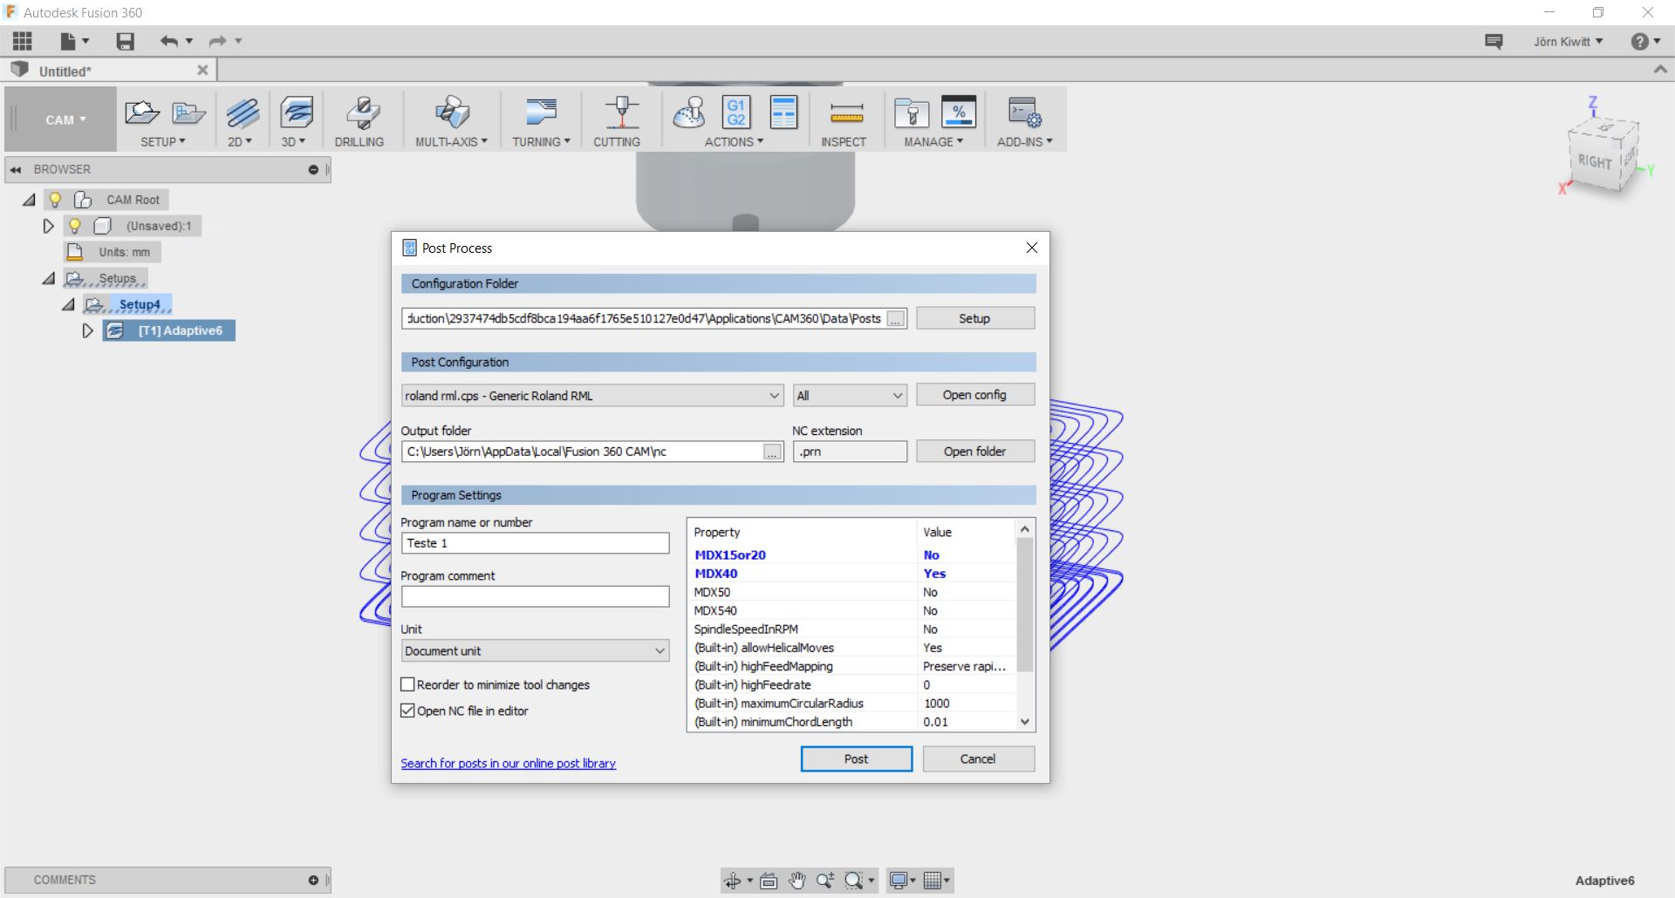Open the online post library link

click(x=508, y=763)
